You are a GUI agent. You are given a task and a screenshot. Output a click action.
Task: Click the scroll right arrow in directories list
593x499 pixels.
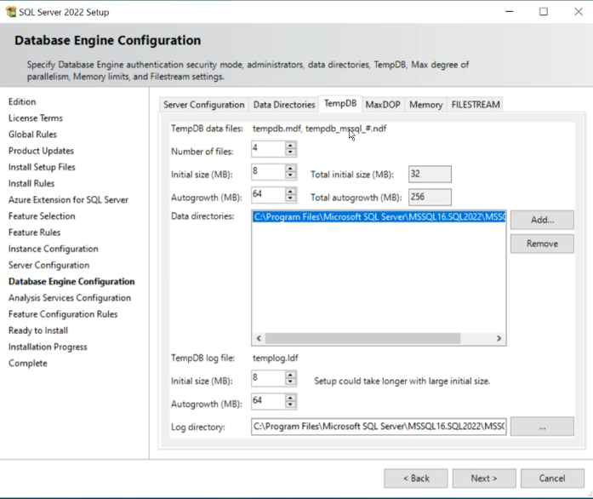click(499, 338)
